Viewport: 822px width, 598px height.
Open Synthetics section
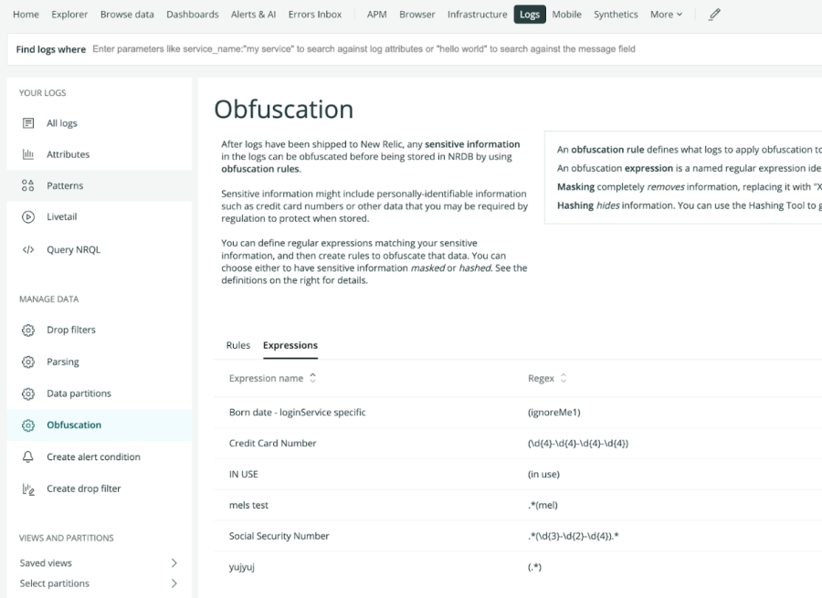tap(616, 14)
